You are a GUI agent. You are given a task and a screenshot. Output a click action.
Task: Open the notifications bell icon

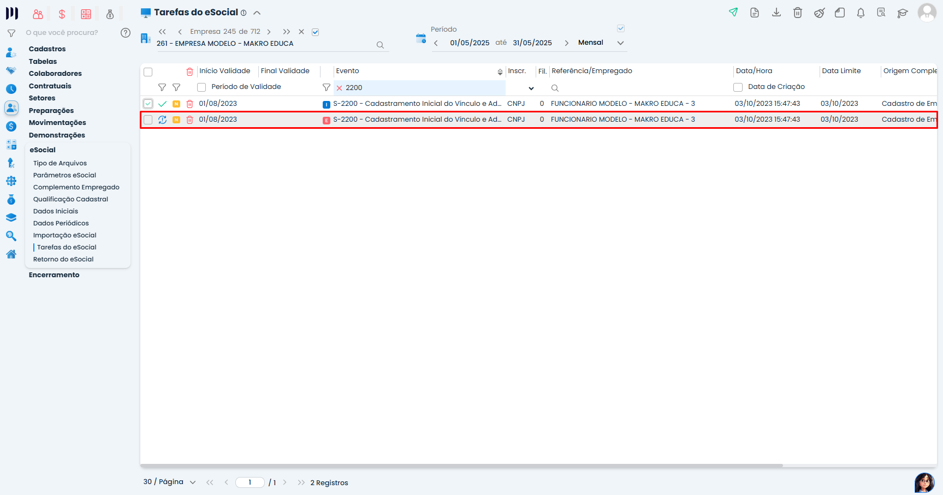861,13
